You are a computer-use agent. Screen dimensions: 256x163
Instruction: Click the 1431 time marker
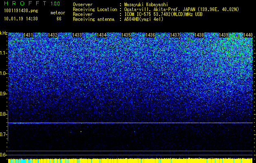(x=28, y=35)
